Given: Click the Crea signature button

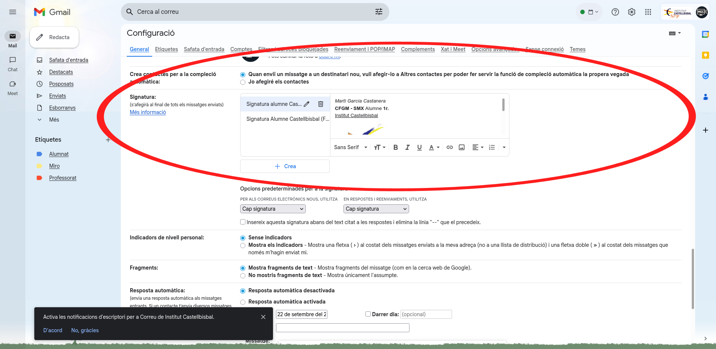Looking at the screenshot, I should tap(285, 166).
